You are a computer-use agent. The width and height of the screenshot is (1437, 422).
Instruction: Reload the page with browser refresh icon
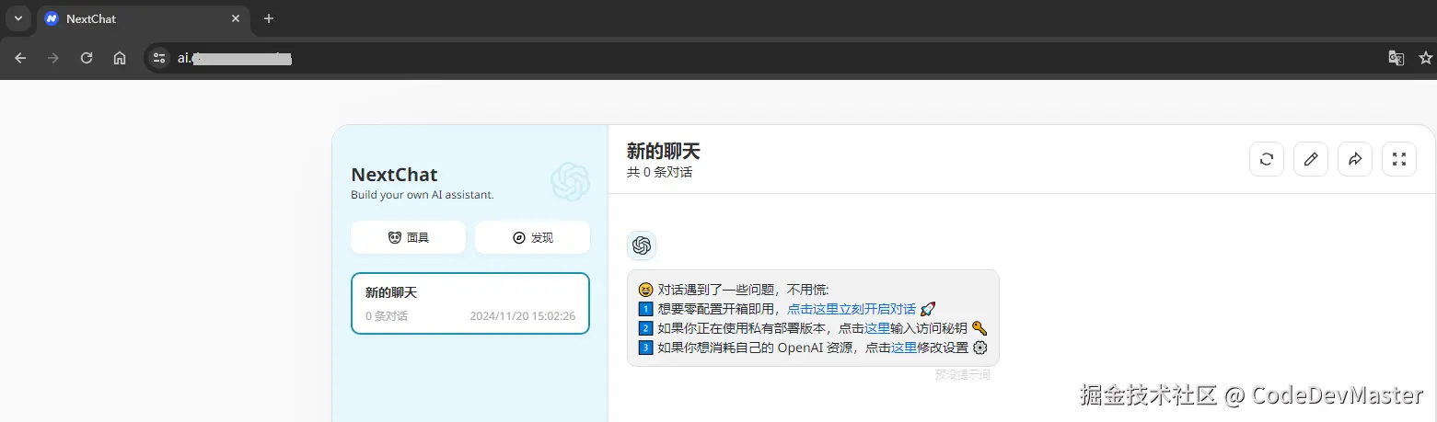(x=87, y=58)
